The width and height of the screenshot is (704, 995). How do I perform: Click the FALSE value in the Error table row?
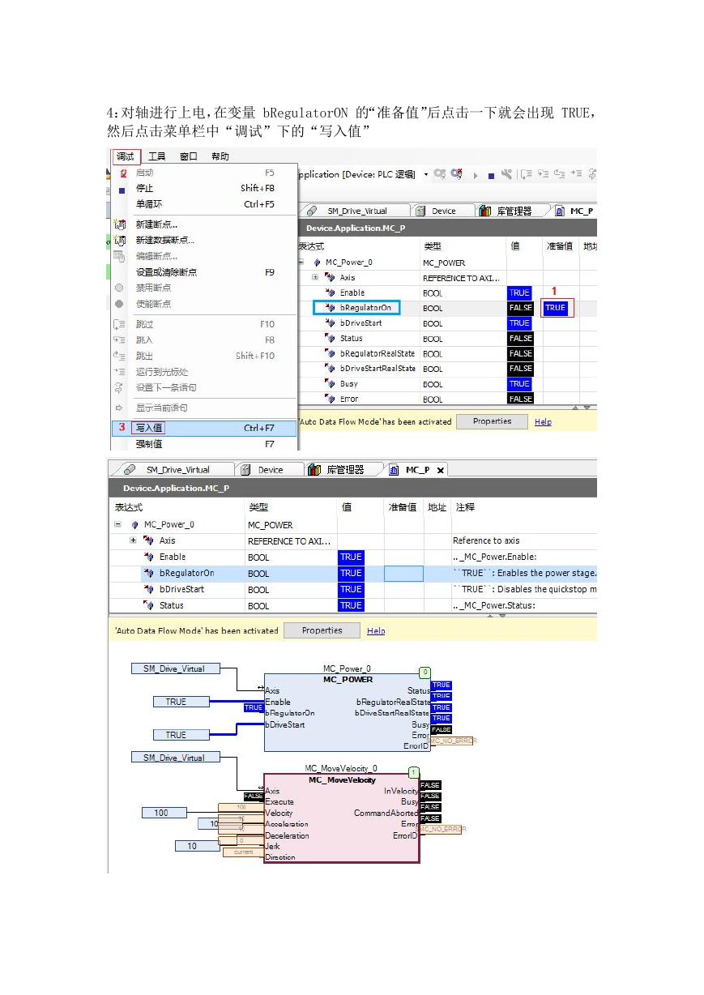tap(521, 399)
